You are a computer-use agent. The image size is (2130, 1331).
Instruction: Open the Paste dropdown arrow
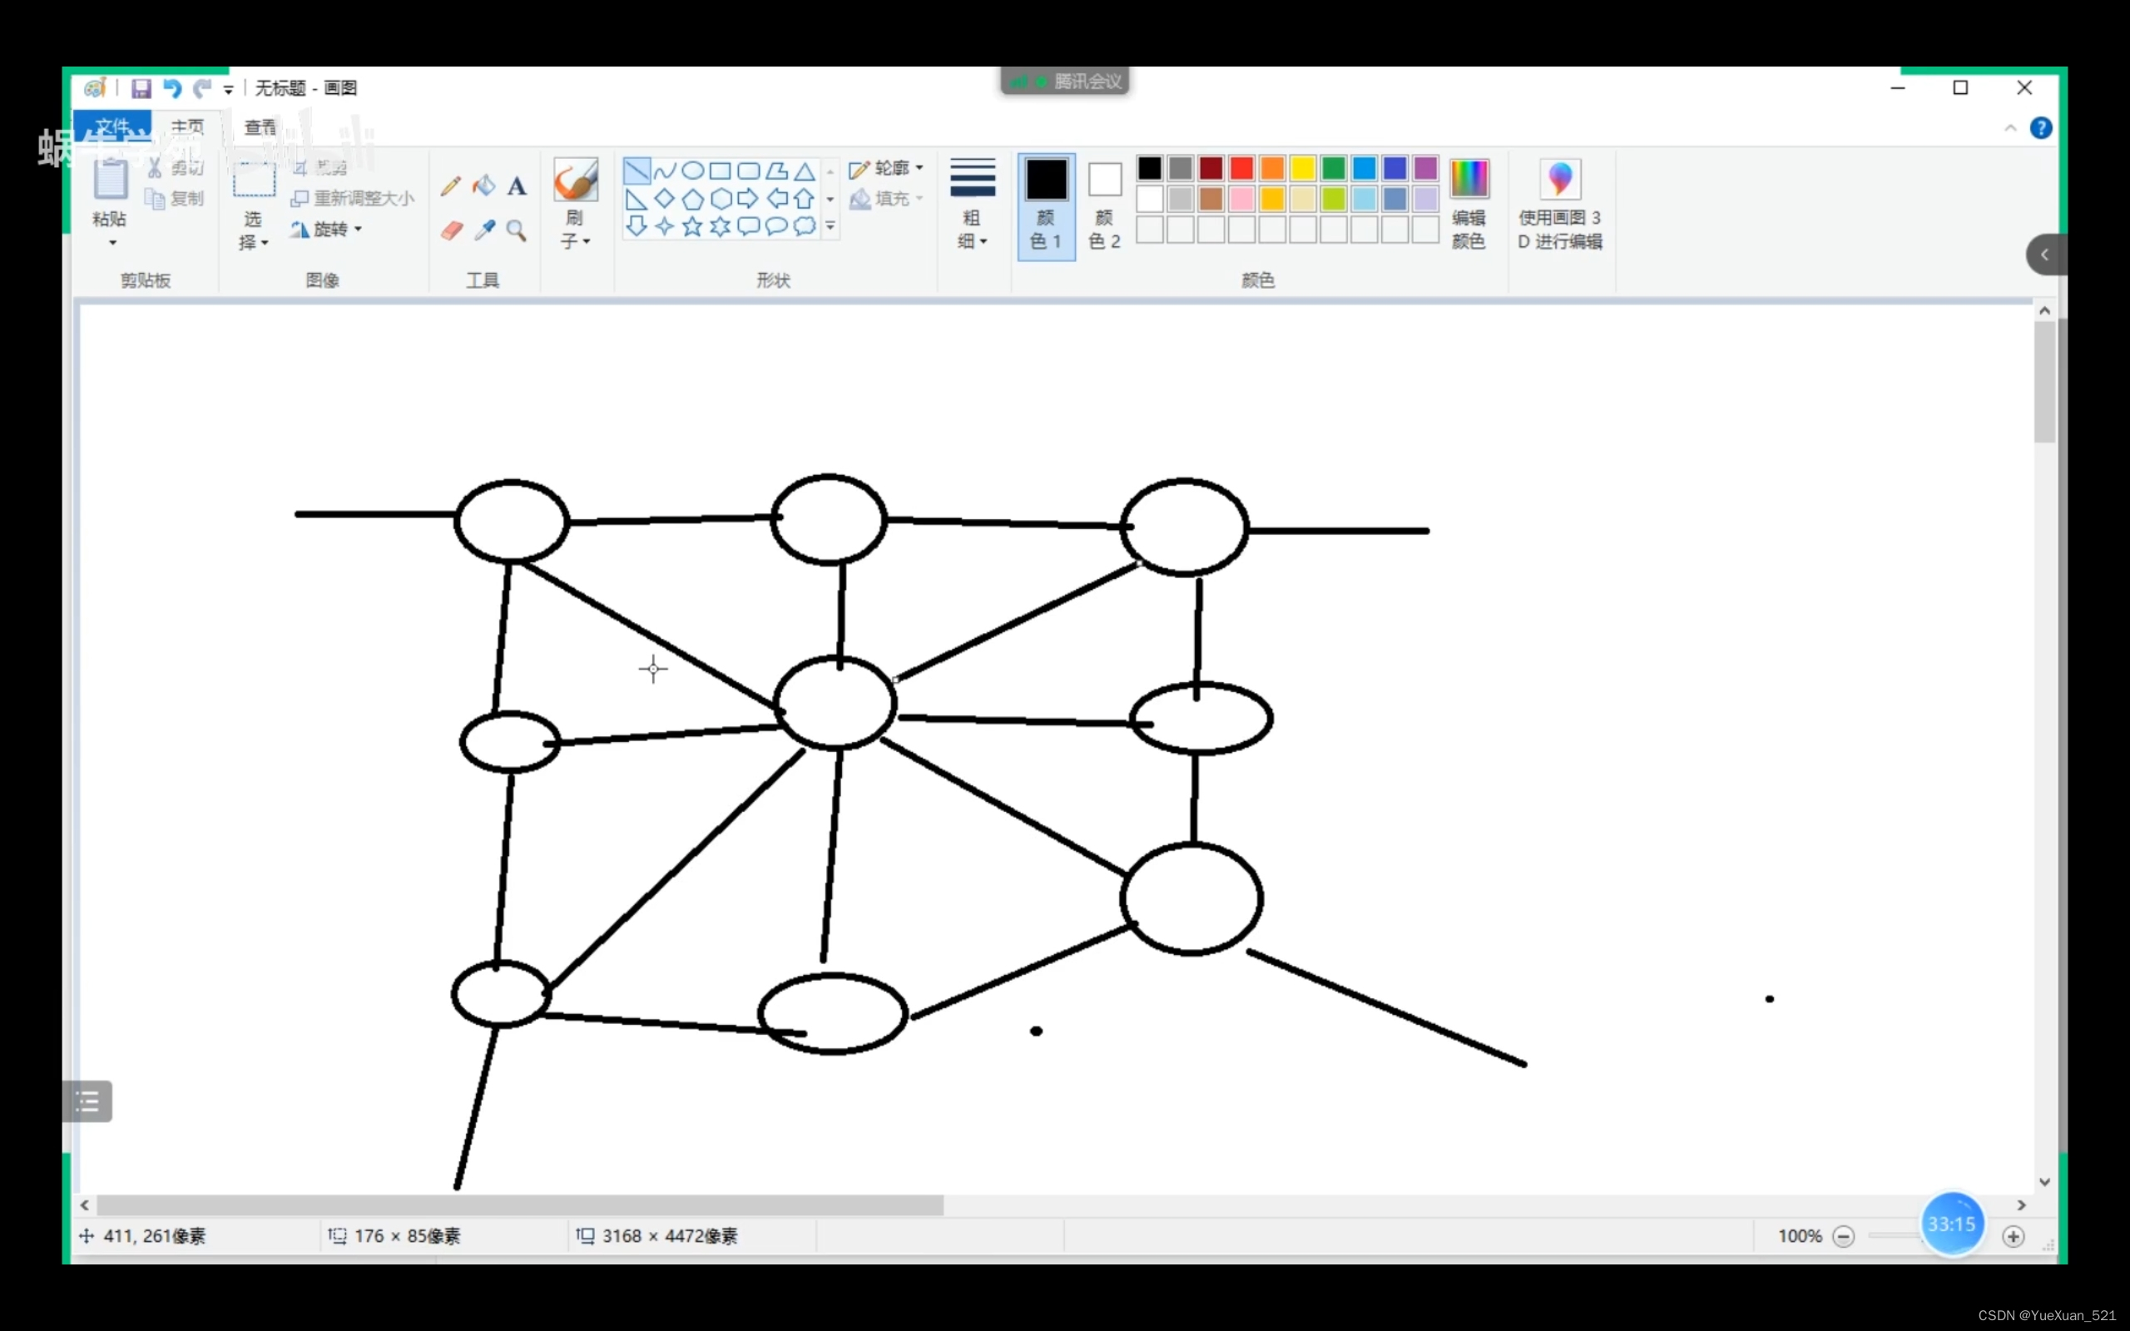click(112, 243)
